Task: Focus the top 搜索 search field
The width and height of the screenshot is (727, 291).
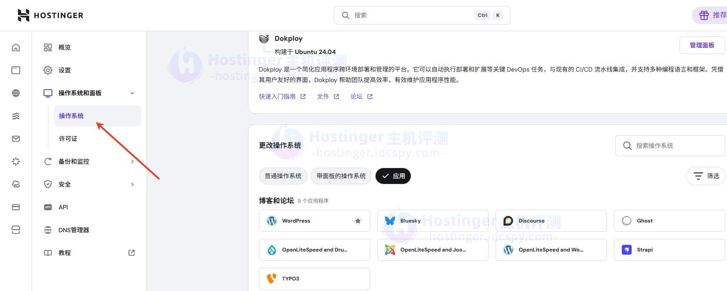Action: pyautogui.click(x=422, y=15)
